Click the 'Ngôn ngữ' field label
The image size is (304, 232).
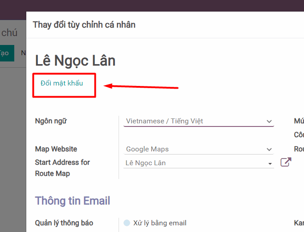[51, 121]
